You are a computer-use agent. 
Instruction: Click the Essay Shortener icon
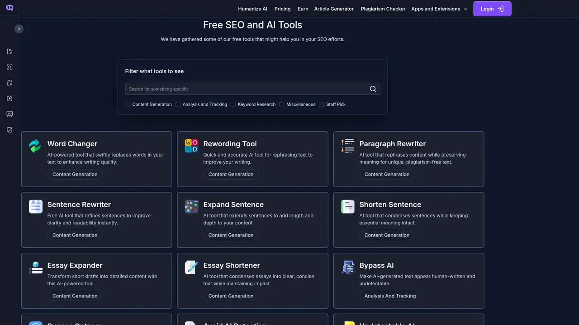coord(191,267)
